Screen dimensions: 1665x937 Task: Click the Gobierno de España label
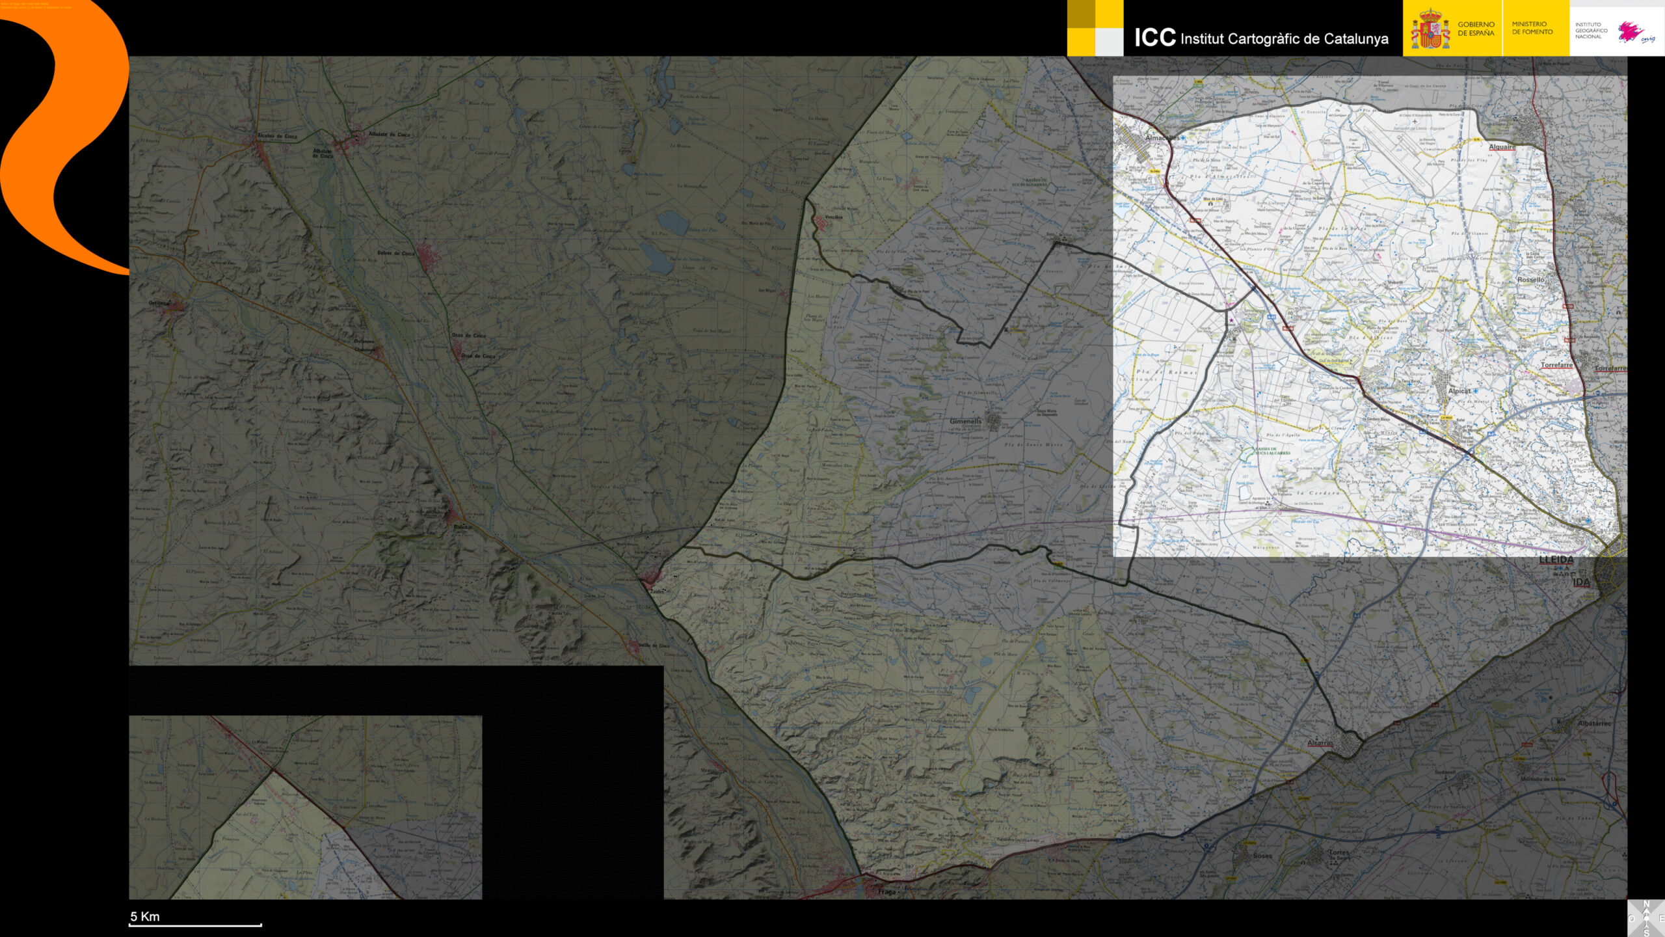click(x=1475, y=28)
